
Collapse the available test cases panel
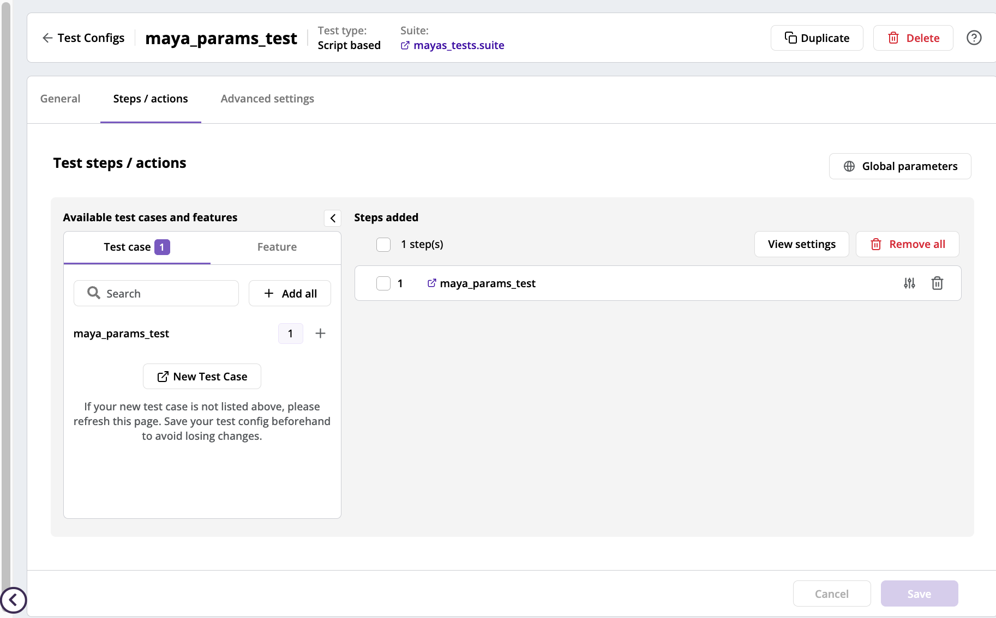333,218
